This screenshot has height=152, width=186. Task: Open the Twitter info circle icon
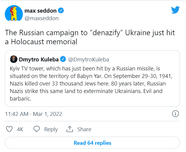(175, 114)
